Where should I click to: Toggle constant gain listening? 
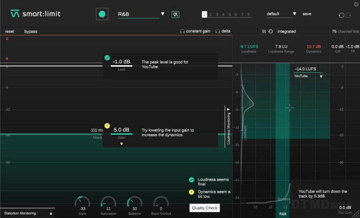pos(195,31)
